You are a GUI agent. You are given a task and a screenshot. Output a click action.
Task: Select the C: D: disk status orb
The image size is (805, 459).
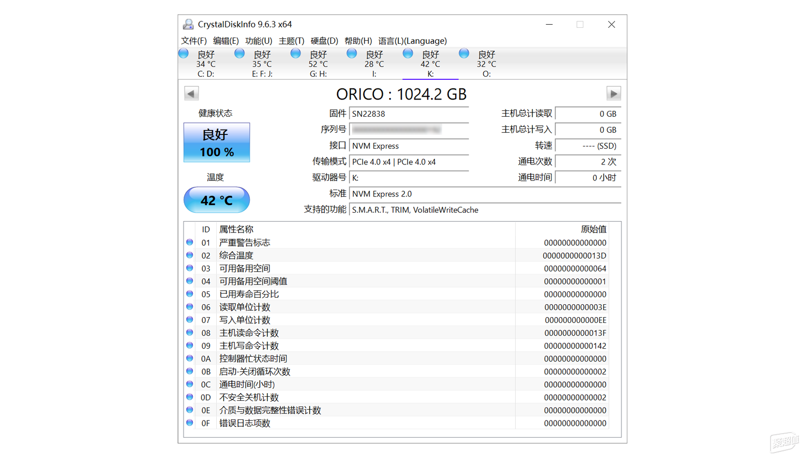tap(184, 54)
